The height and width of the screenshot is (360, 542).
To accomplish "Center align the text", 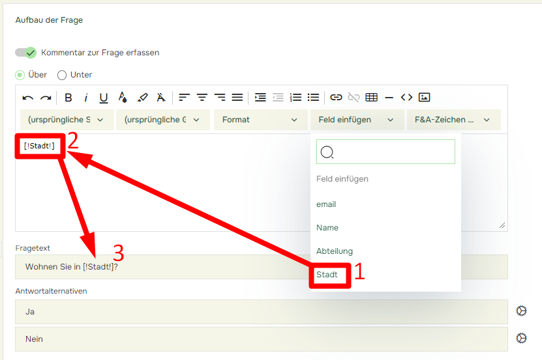I will point(202,98).
